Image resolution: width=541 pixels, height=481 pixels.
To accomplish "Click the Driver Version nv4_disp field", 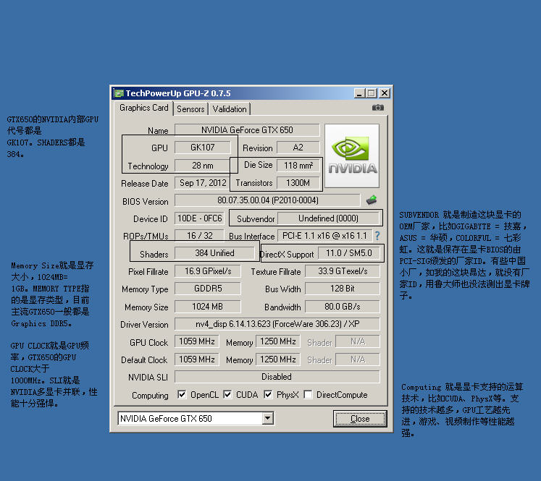I will point(277,324).
